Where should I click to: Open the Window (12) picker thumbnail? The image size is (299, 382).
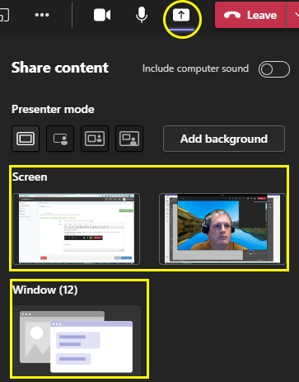pos(77,341)
